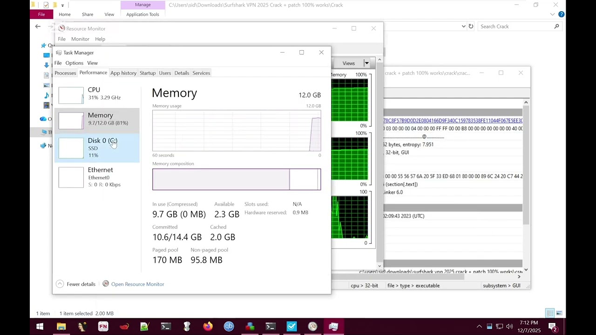Open File Explorer's Share ribbon tab
This screenshot has width=596, height=335.
coord(88,14)
